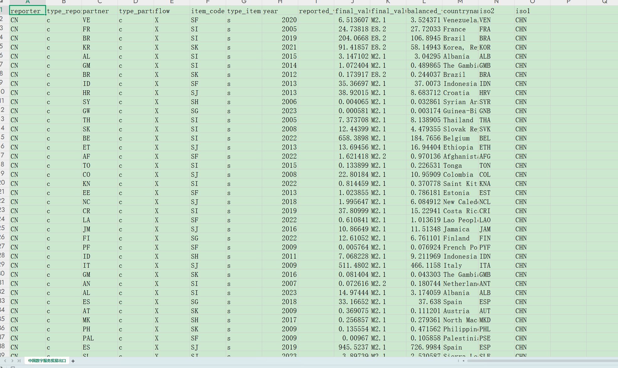The width and height of the screenshot is (618, 368).
Task: Click the last sheet navigation arrow
Action: (x=19, y=361)
